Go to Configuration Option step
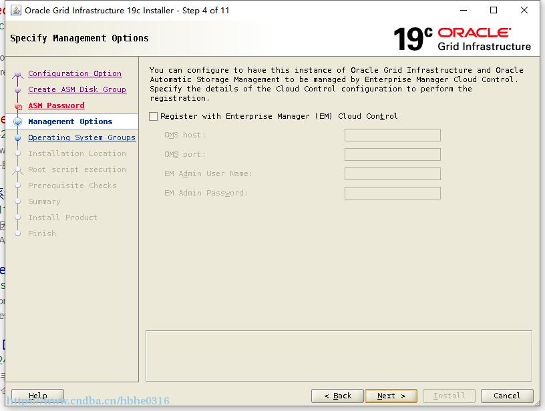 75,73
